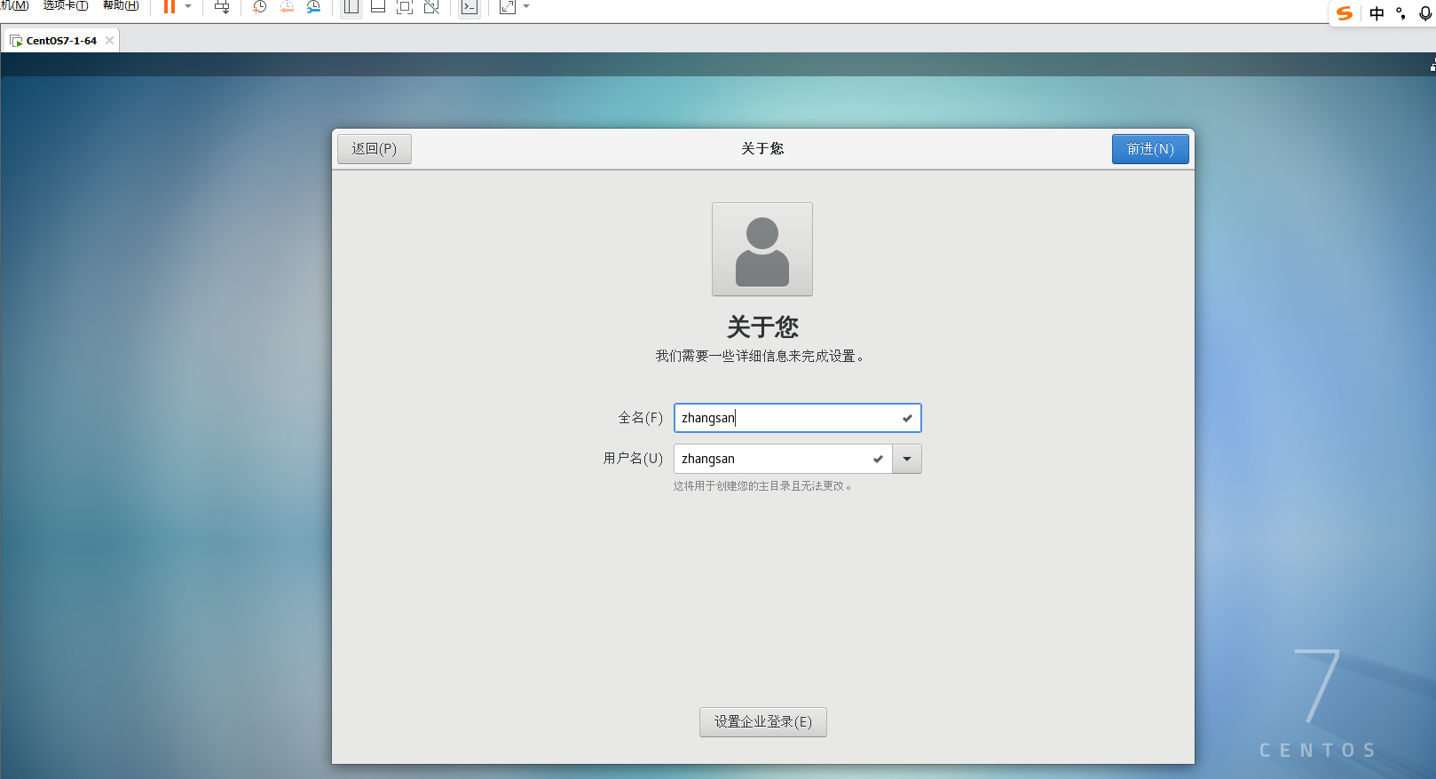Screen dimensions: 1436x779
Task: Click into the 全名(F) full name field
Action: pyautogui.click(x=785, y=418)
